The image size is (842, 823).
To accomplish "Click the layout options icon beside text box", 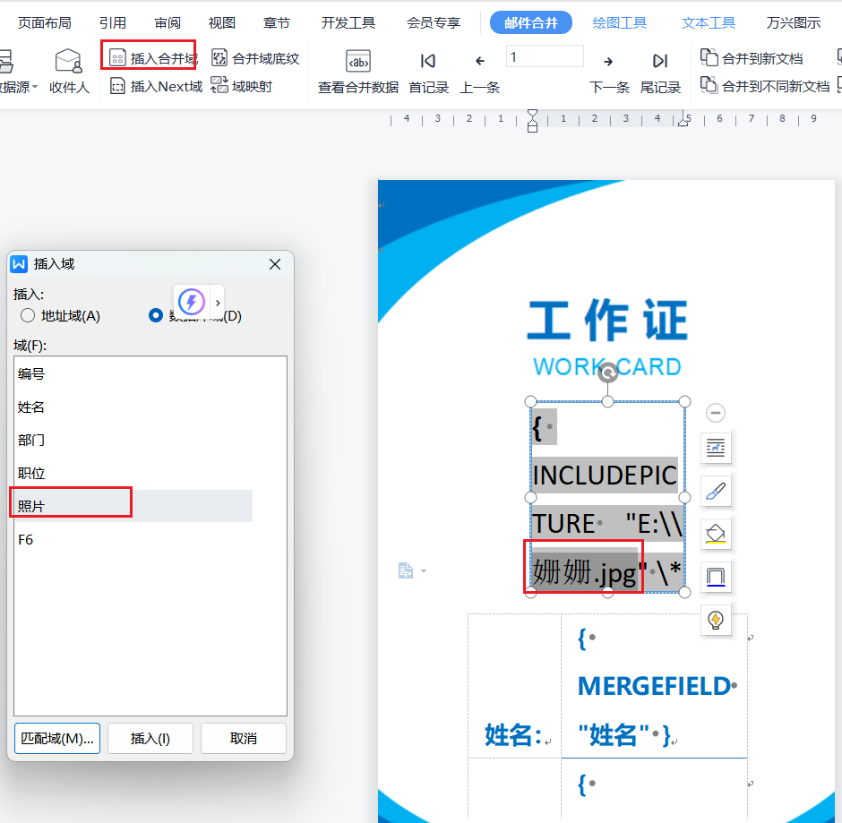I will coord(716,447).
